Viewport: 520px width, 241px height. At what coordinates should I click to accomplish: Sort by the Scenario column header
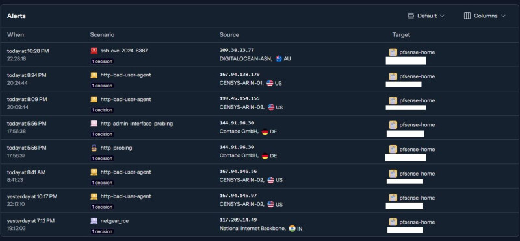tap(102, 35)
